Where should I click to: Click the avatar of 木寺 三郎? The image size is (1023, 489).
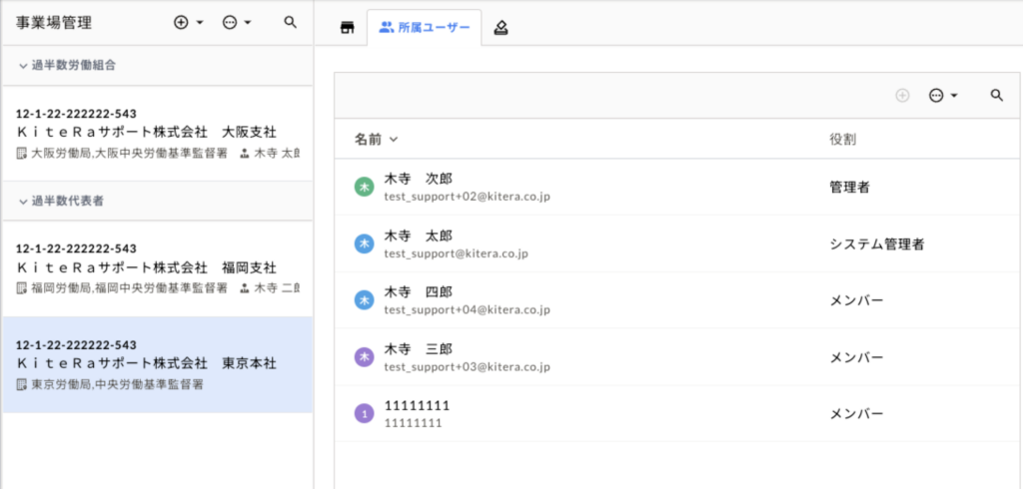365,357
